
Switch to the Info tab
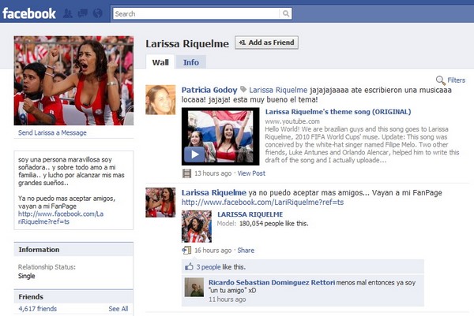[191, 62]
